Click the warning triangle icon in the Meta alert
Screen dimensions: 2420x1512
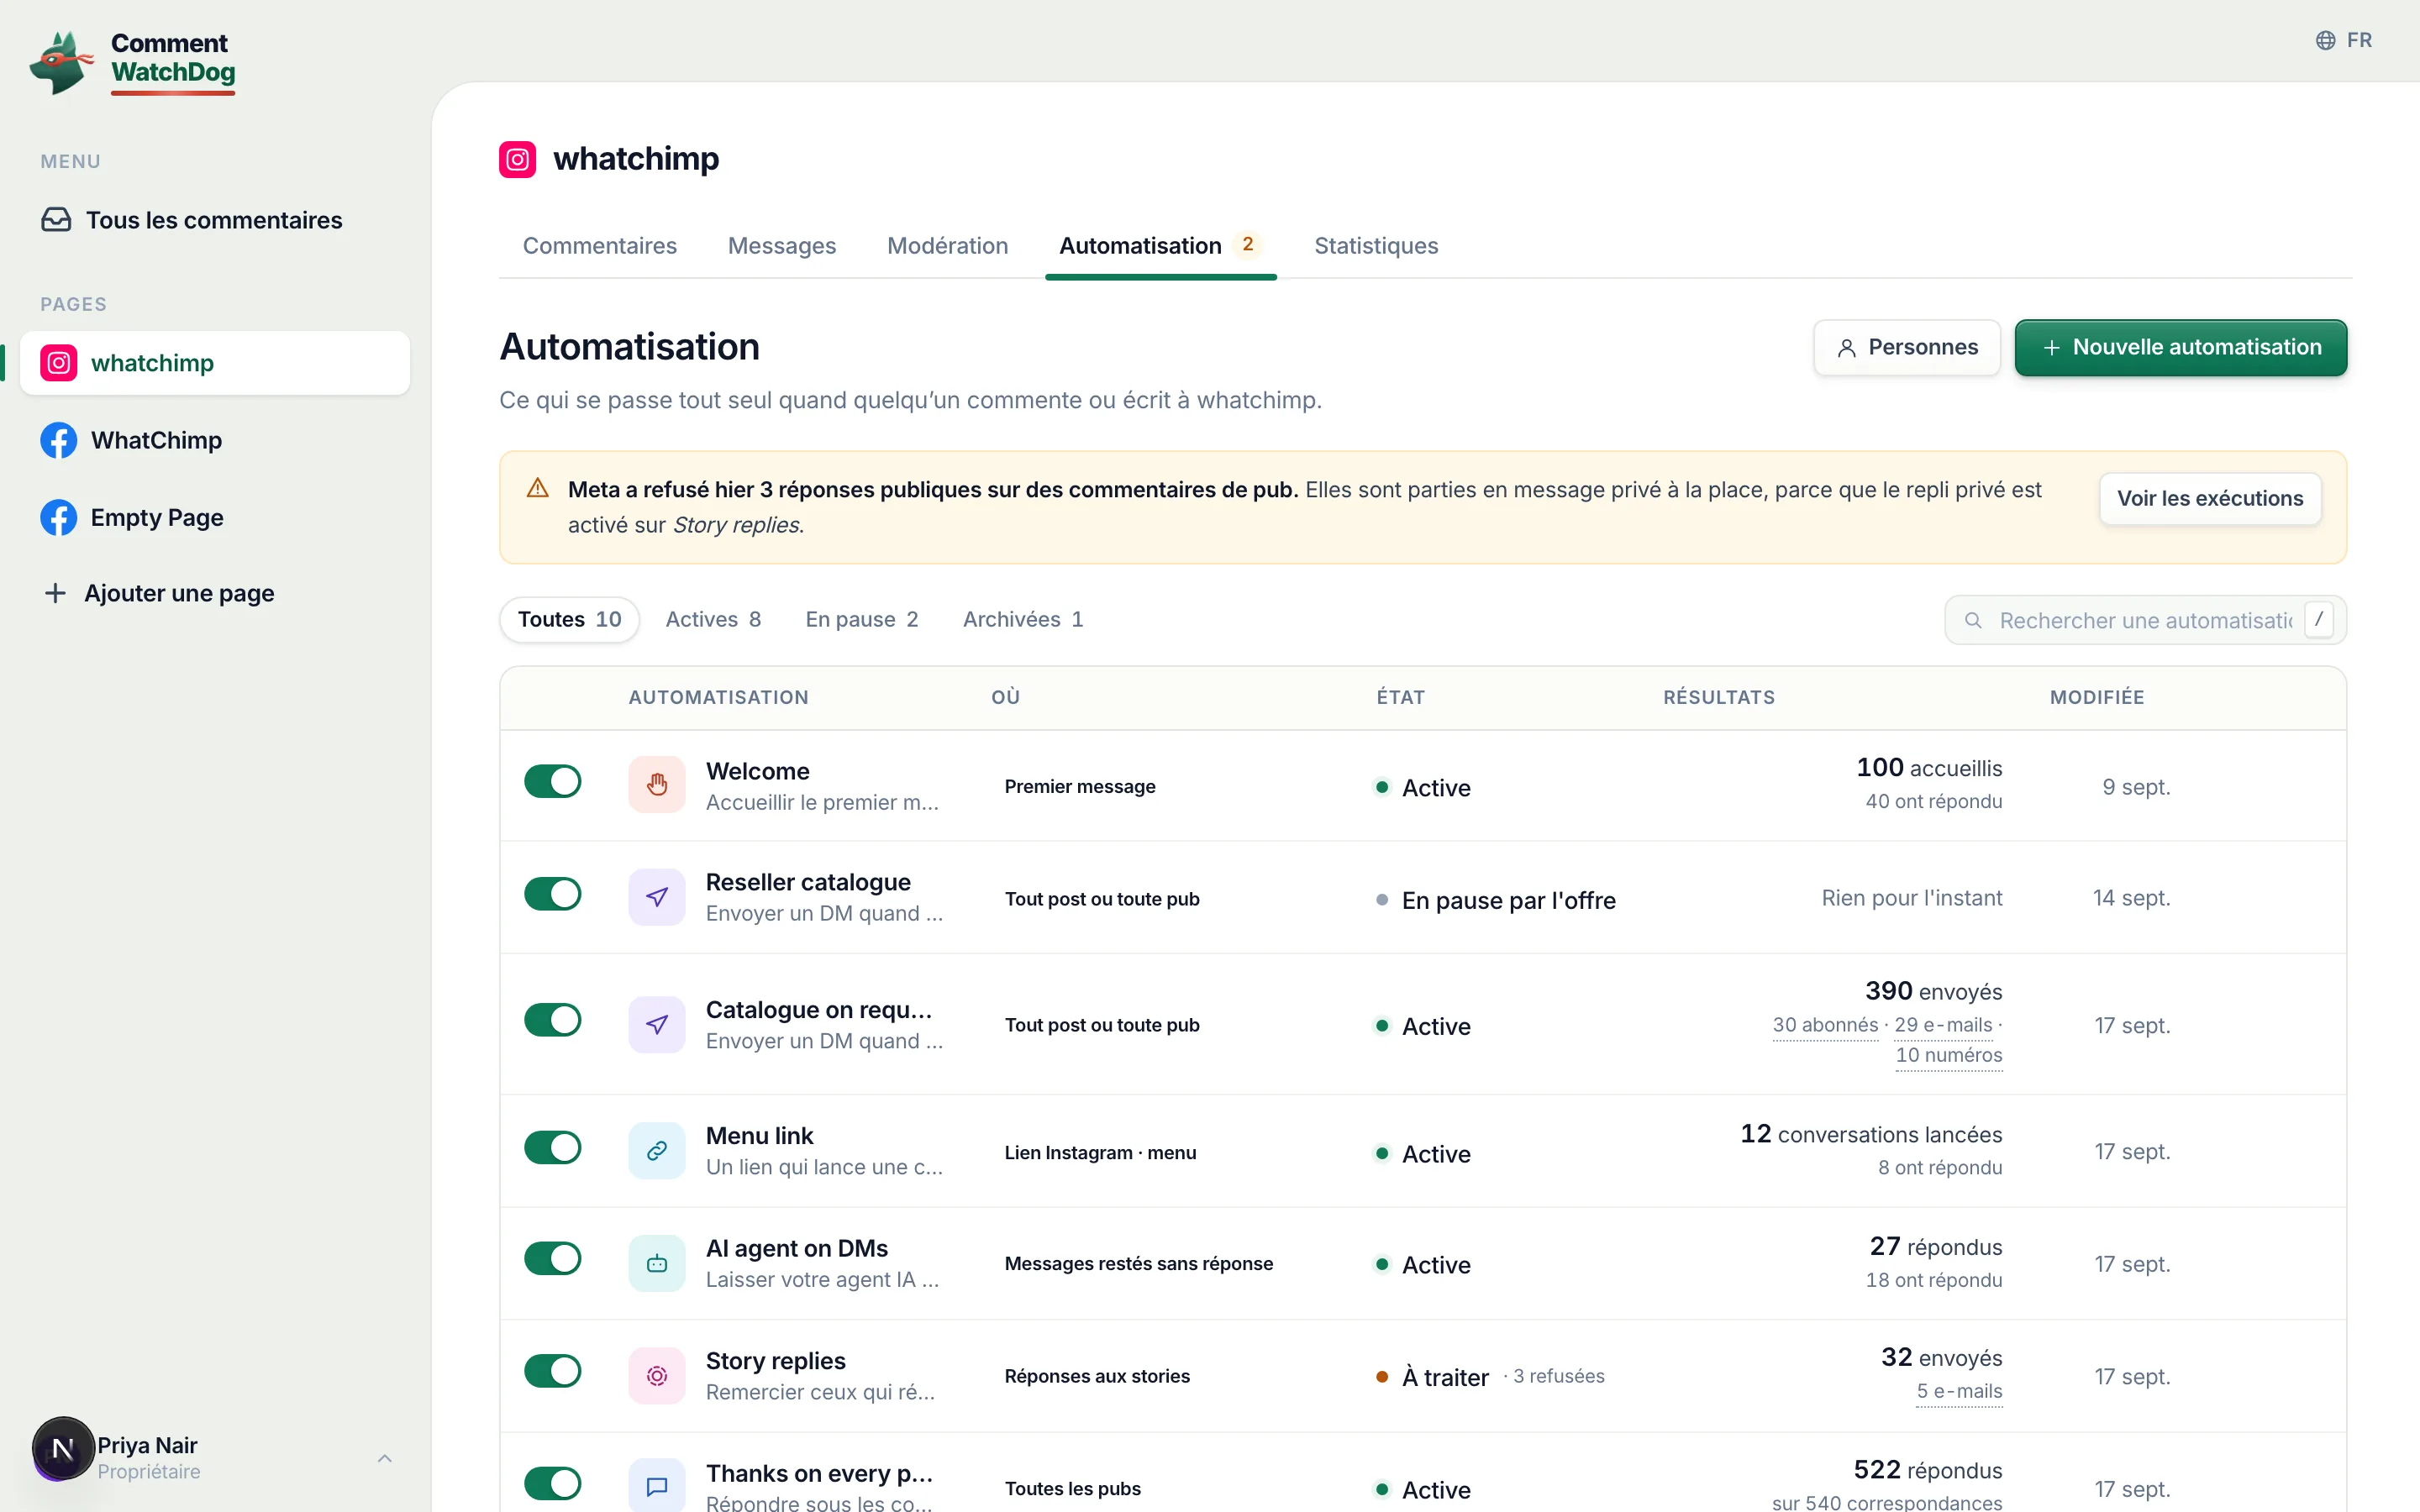click(538, 488)
